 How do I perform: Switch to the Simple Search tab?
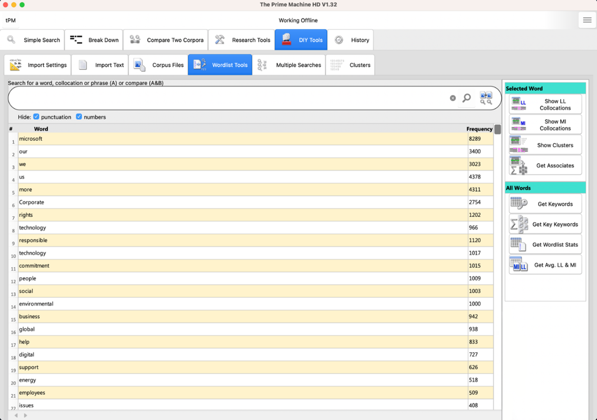tap(33, 40)
